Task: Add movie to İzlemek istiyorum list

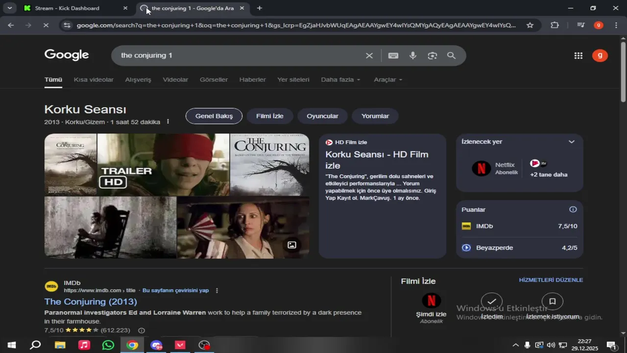Action: coord(553,301)
